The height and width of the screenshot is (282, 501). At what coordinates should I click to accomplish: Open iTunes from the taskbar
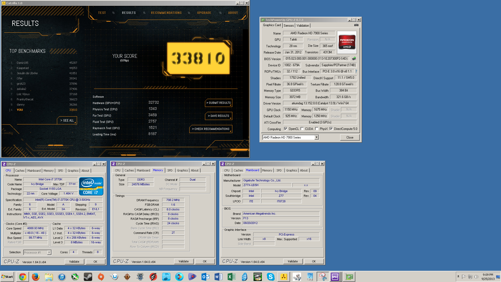coord(62,277)
